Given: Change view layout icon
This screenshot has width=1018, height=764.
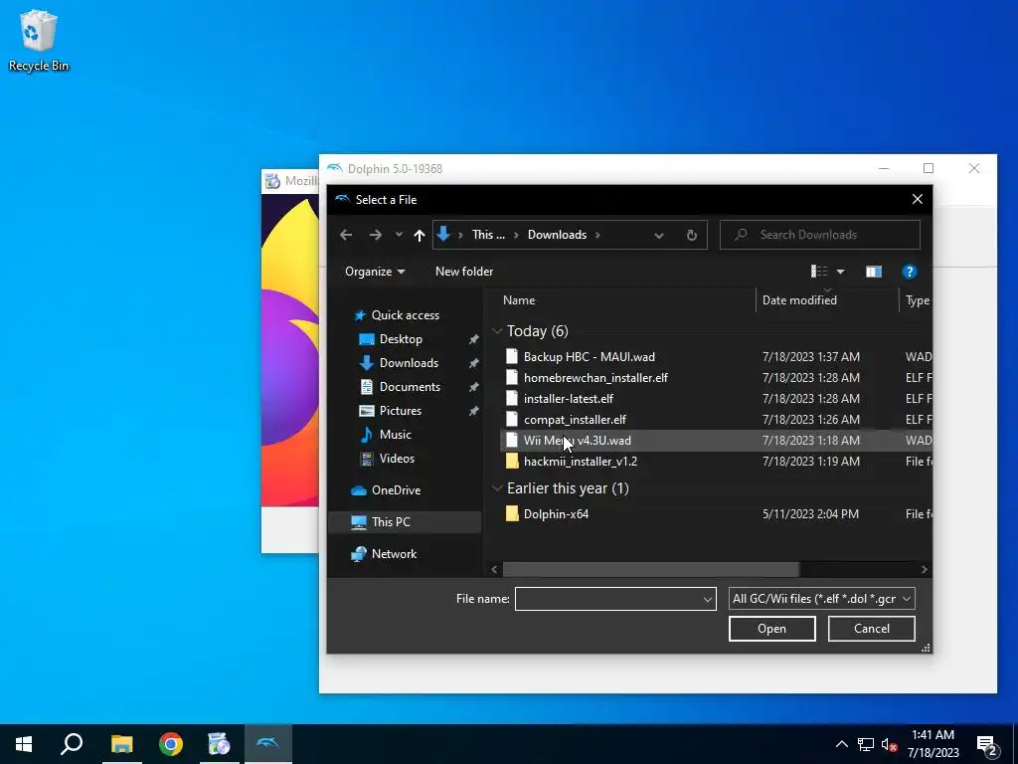Looking at the screenshot, I should [819, 272].
